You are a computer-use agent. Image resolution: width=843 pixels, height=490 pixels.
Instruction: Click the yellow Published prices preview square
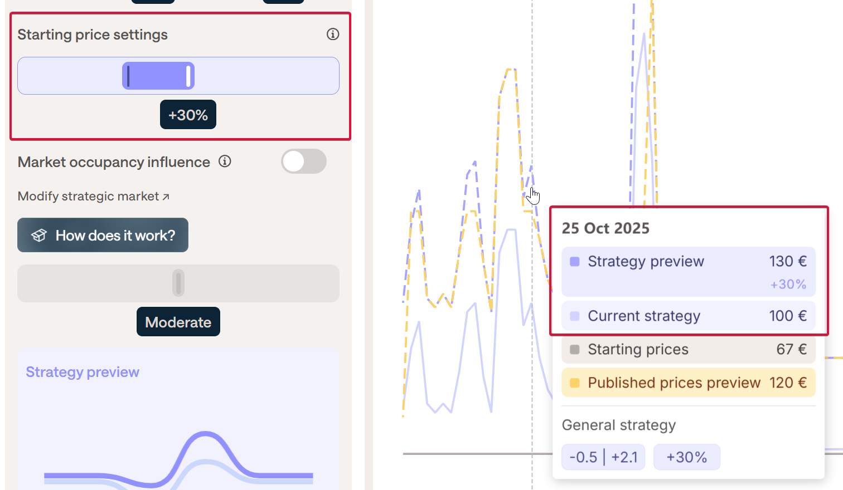pos(575,383)
